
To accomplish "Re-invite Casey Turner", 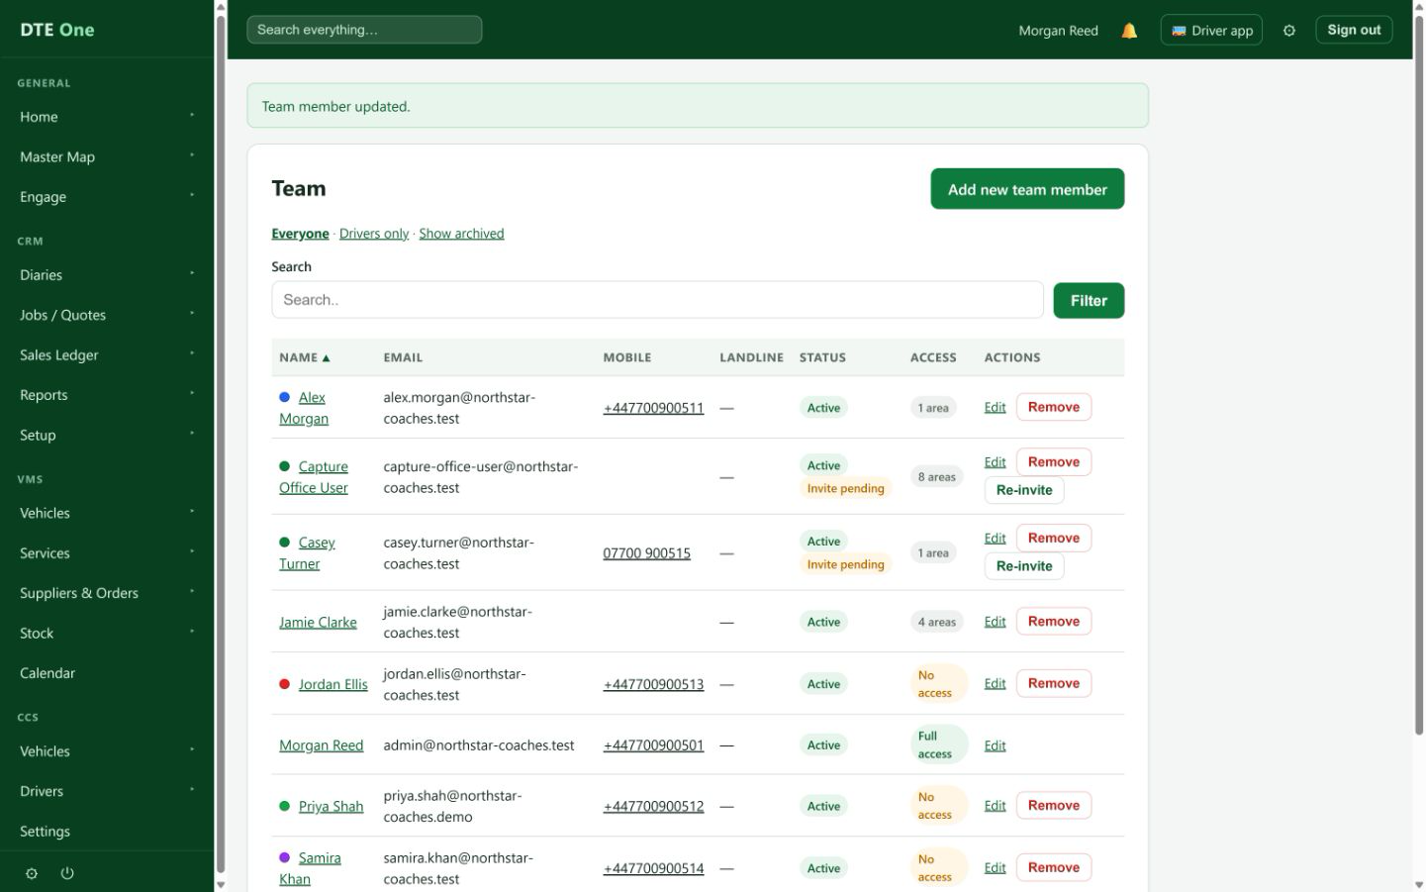I will point(1024,566).
